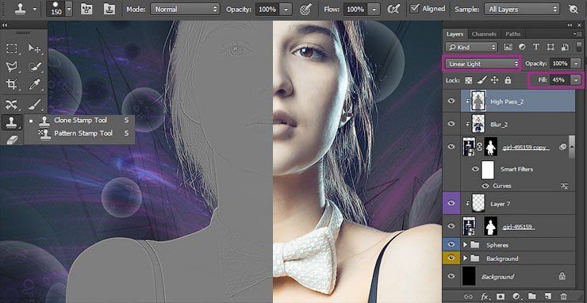
Task: Open the tool preset picker arrow
Action: (34, 9)
